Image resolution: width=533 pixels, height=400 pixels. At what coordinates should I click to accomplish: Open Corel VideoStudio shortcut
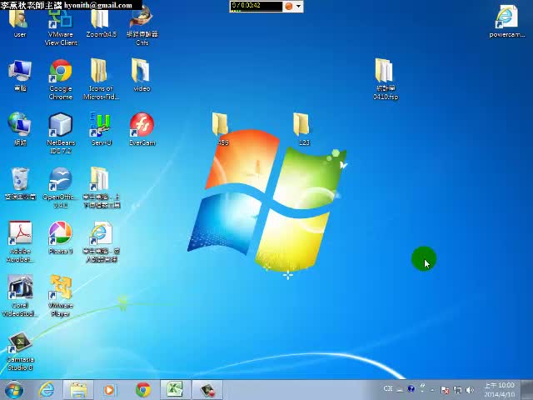point(20,296)
